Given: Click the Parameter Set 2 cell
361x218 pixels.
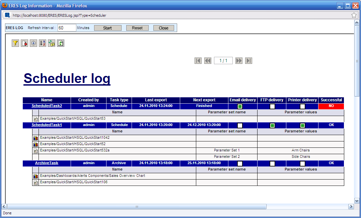Looking at the screenshot, I should coord(227,156).
